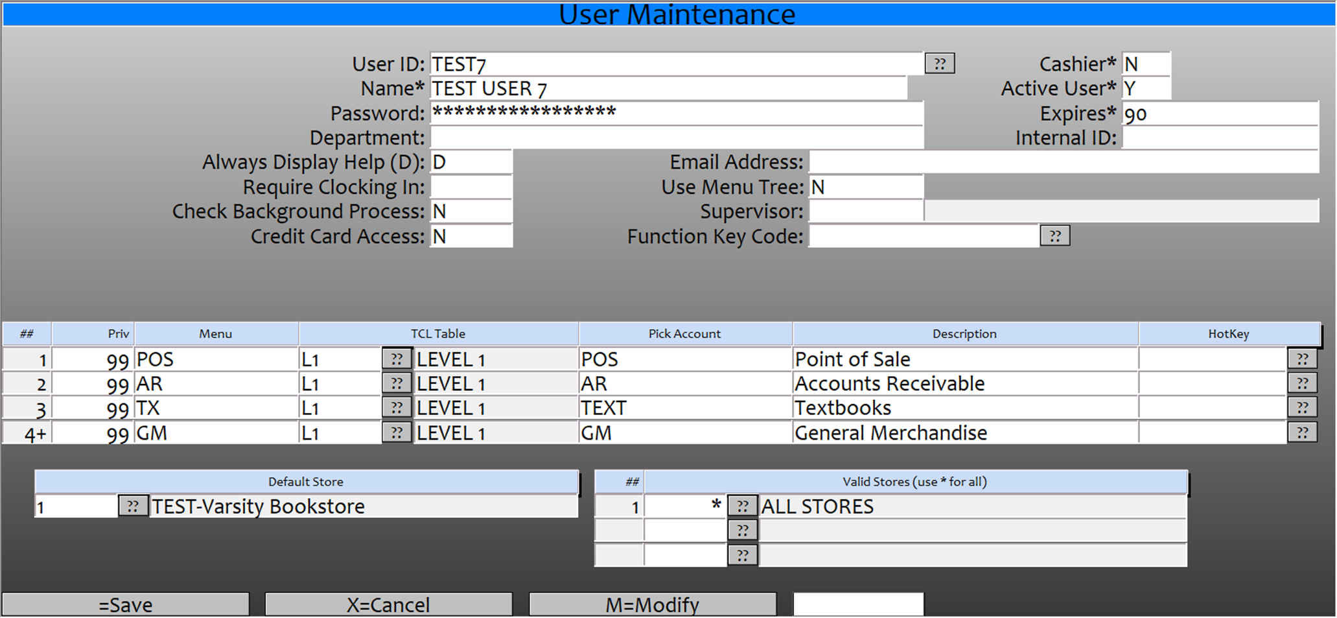Click the TCL Table column header

pos(438,333)
